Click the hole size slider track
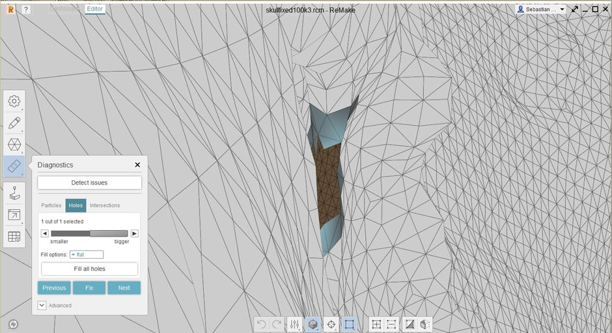Image resolution: width=612 pixels, height=333 pixels. tap(89, 233)
